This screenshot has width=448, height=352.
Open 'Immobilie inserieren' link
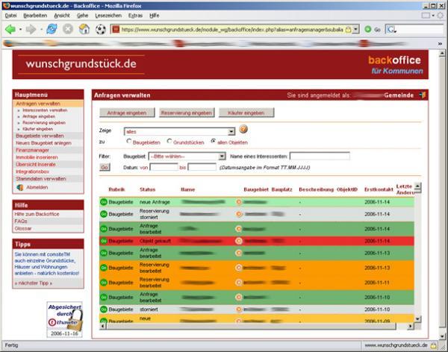(37, 157)
